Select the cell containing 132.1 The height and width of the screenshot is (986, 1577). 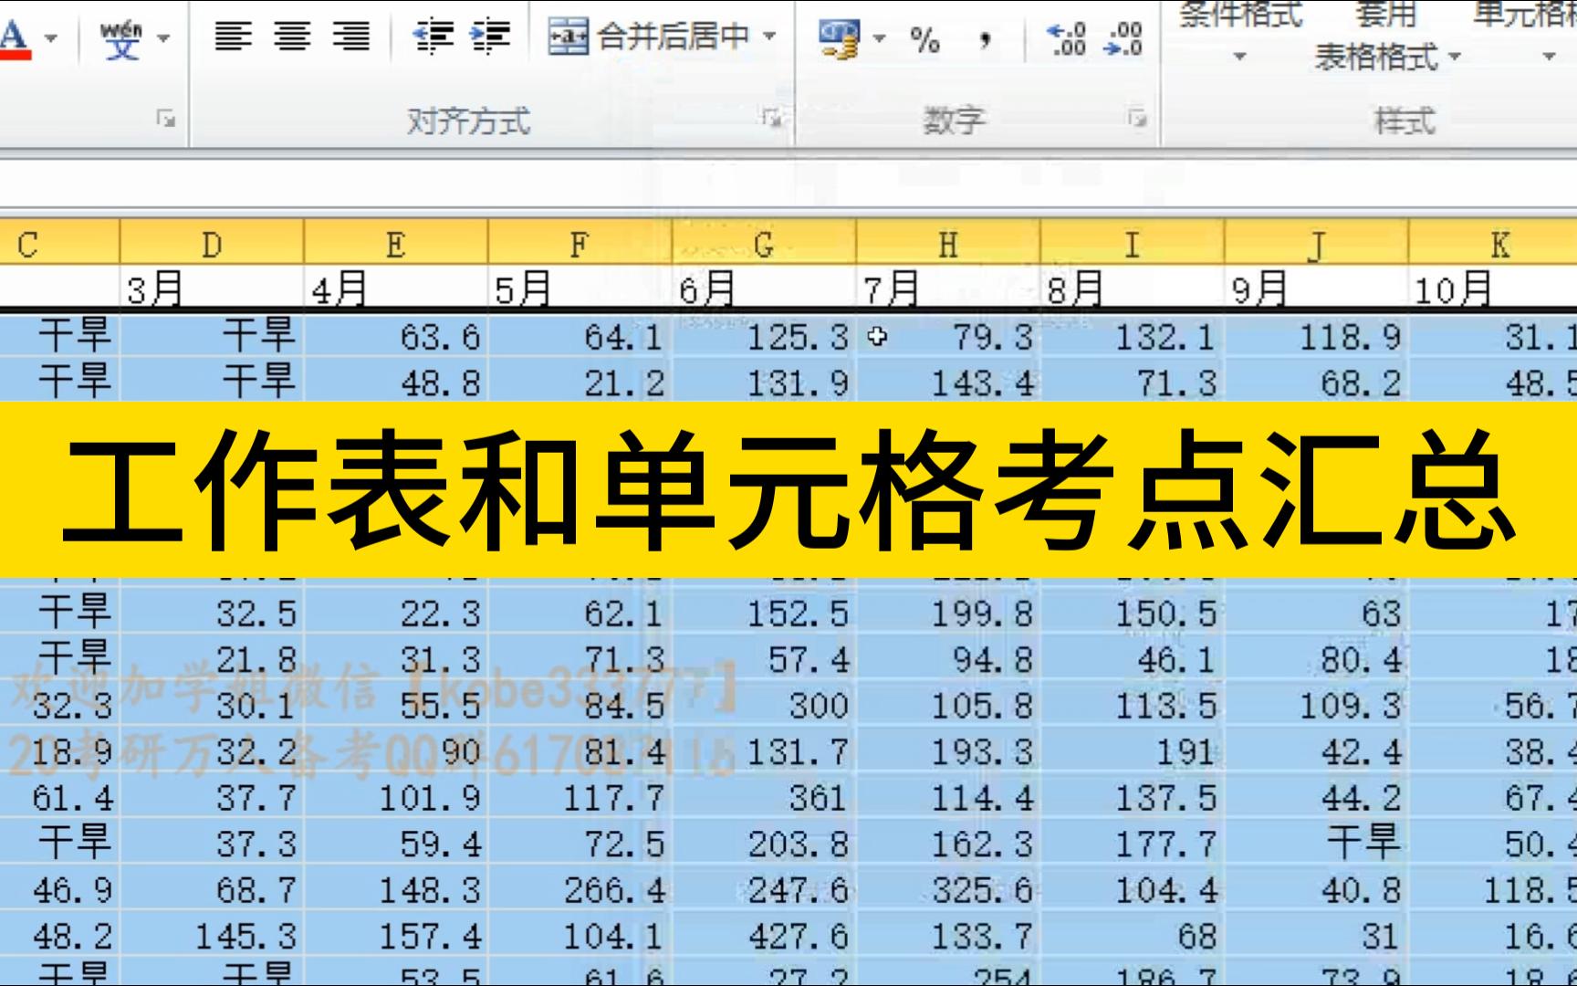(x=1133, y=337)
